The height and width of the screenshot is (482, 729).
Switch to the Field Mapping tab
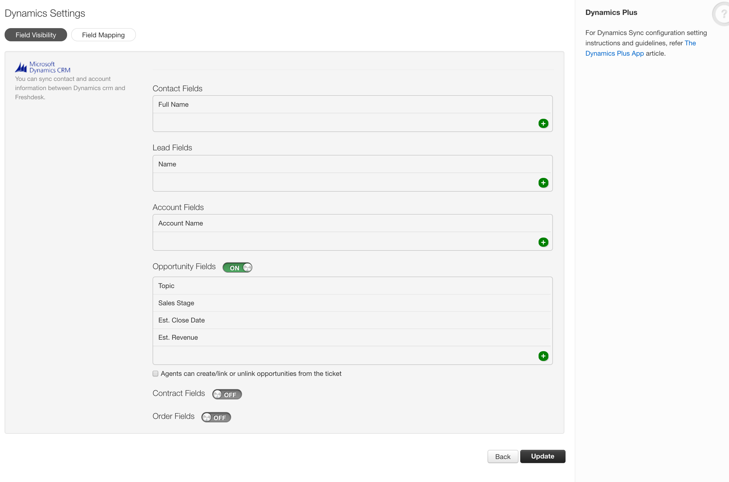pos(103,35)
